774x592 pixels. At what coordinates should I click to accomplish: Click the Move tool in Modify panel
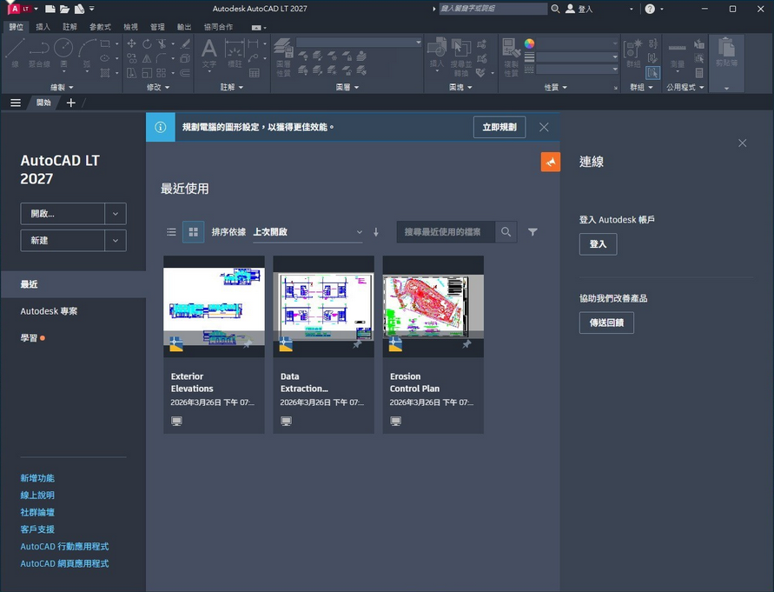(x=131, y=43)
